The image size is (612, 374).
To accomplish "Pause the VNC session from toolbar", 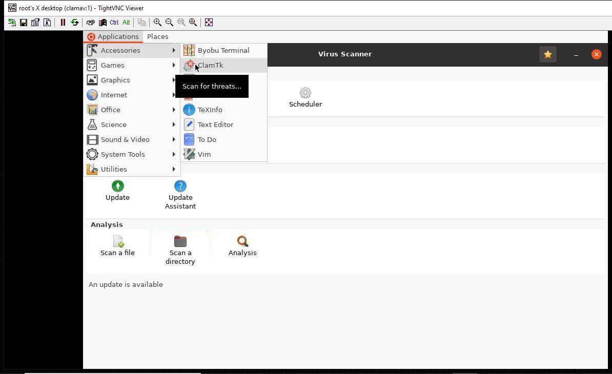I will (x=63, y=23).
